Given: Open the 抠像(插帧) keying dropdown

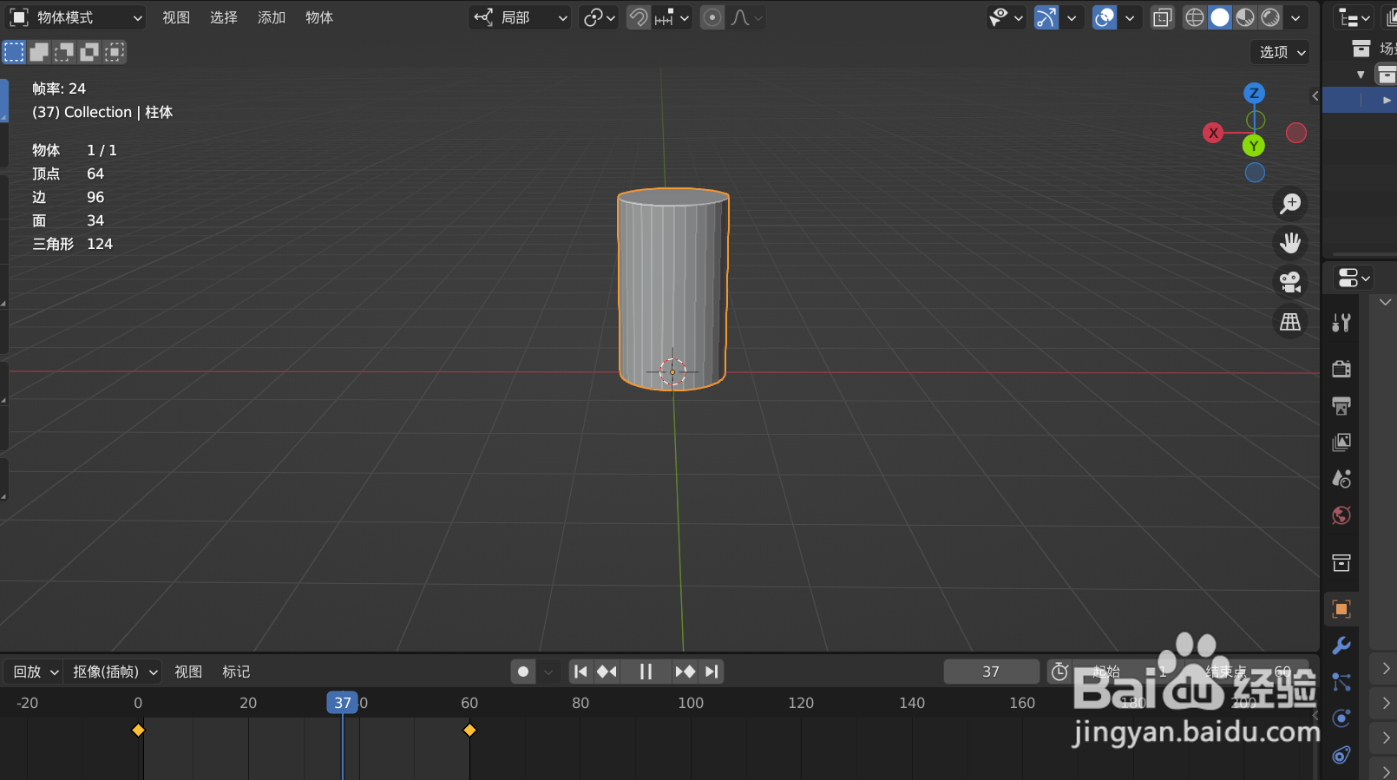Looking at the screenshot, I should coord(114,672).
